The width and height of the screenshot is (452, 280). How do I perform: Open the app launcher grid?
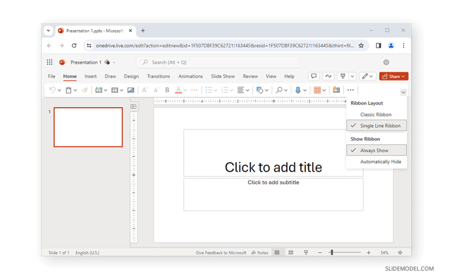tap(49, 62)
